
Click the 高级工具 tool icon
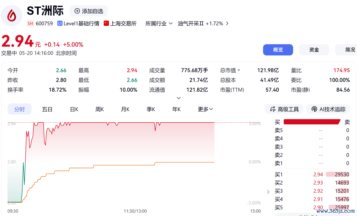(272, 109)
